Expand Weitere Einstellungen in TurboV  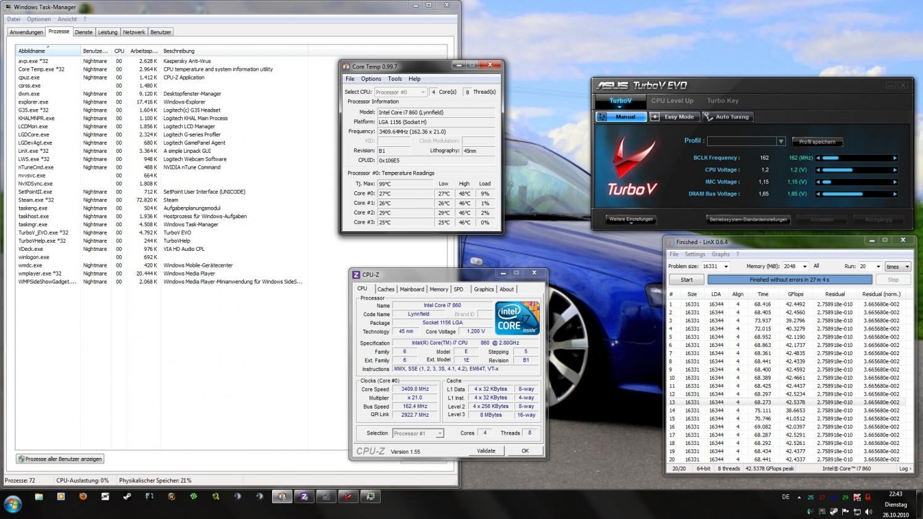coord(631,219)
